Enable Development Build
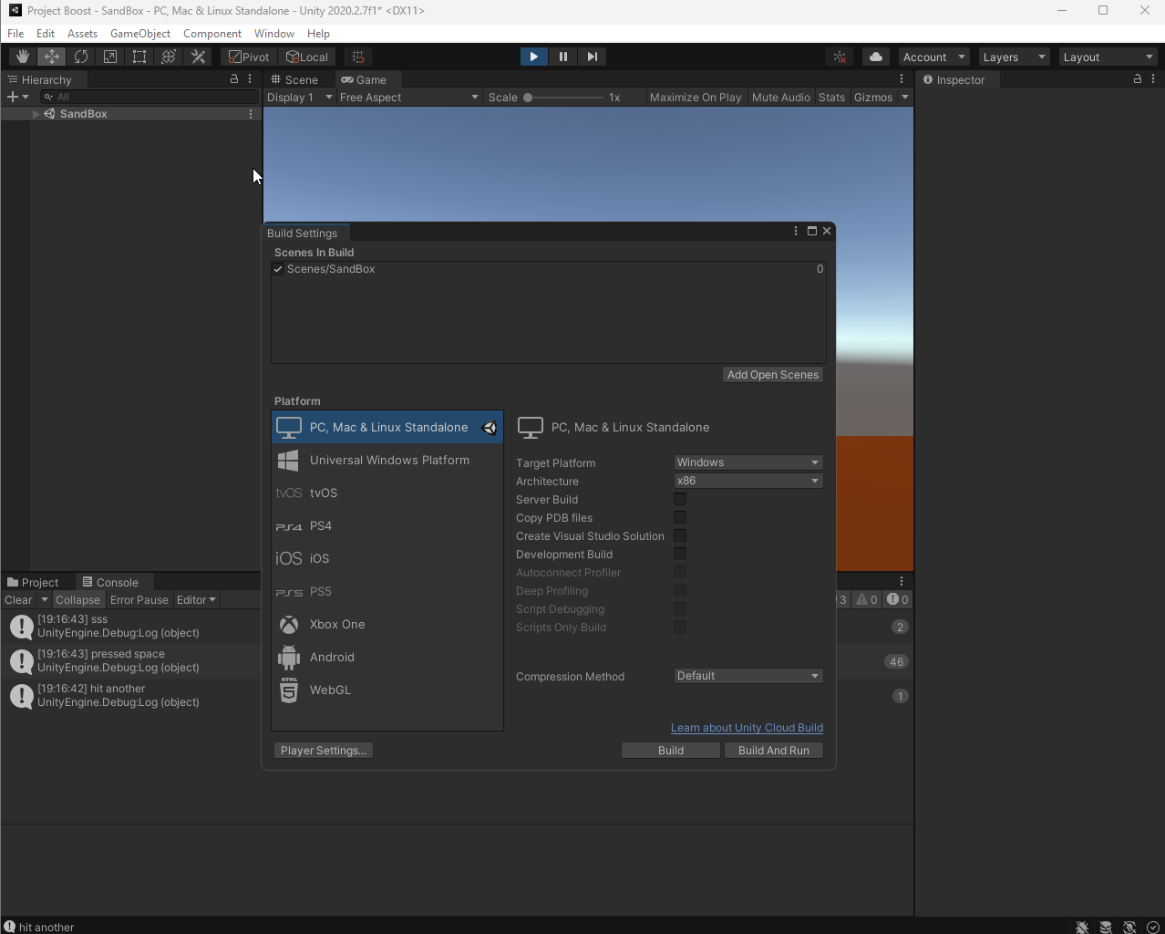 pyautogui.click(x=680, y=554)
